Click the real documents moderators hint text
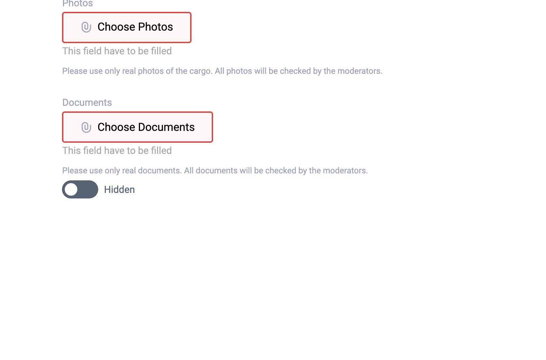Viewport: 546px width, 360px height. pyautogui.click(x=215, y=171)
